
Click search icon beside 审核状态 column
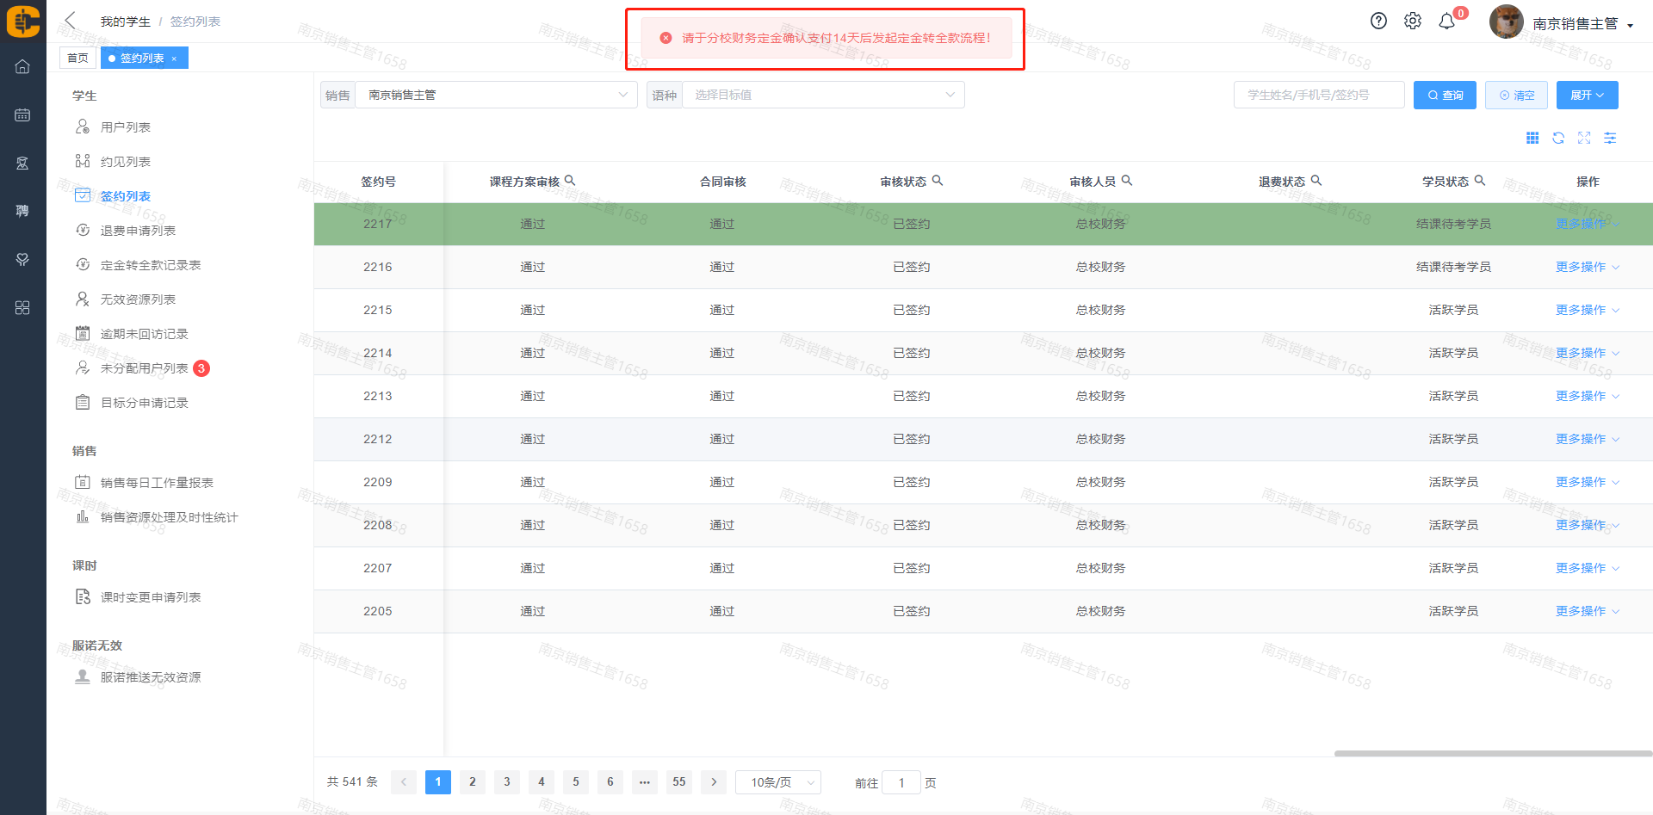pos(938,181)
